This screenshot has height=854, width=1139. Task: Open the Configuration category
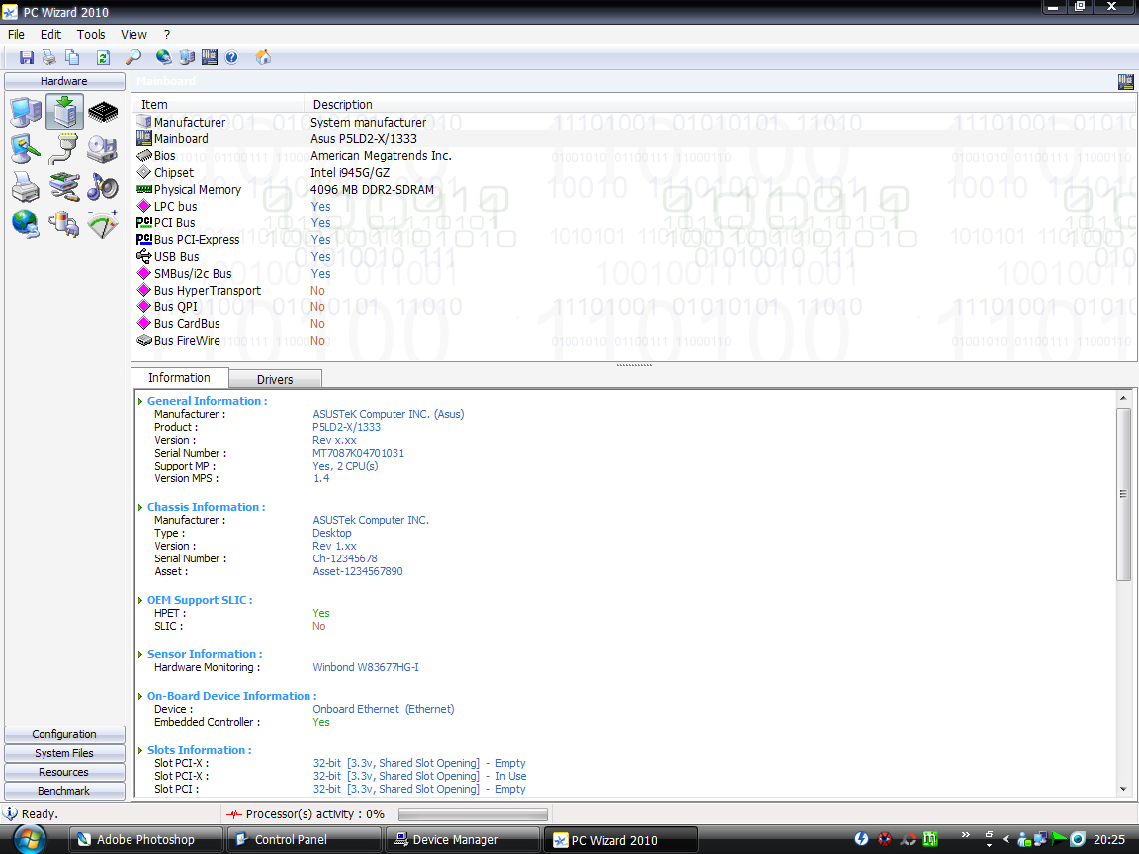[64, 735]
